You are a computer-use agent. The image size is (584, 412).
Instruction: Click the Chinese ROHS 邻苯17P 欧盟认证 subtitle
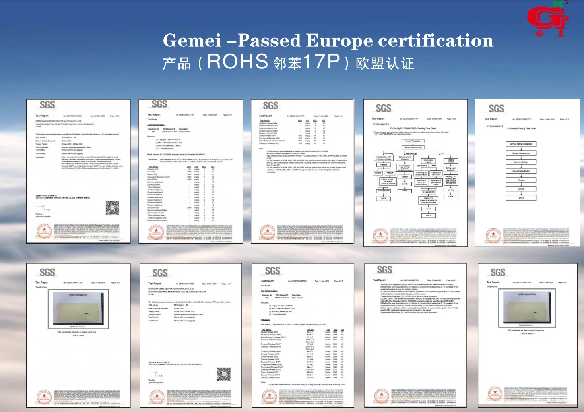[x=288, y=62]
